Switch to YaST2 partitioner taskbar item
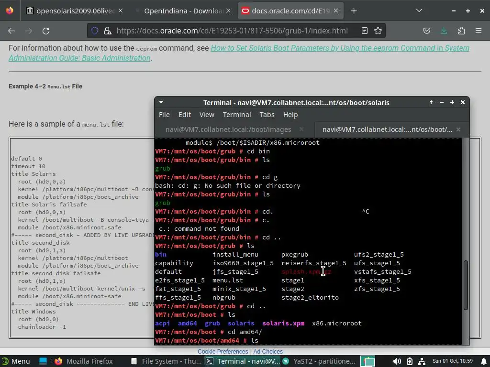 (319, 361)
